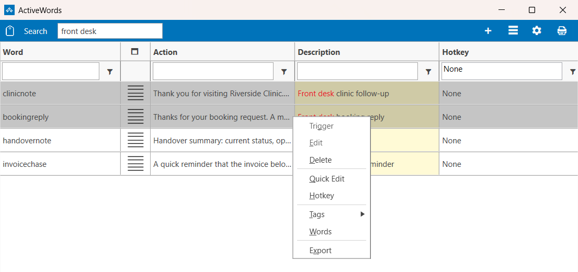Maximize the ActiveWords window
The width and height of the screenshot is (578, 272).
point(531,10)
